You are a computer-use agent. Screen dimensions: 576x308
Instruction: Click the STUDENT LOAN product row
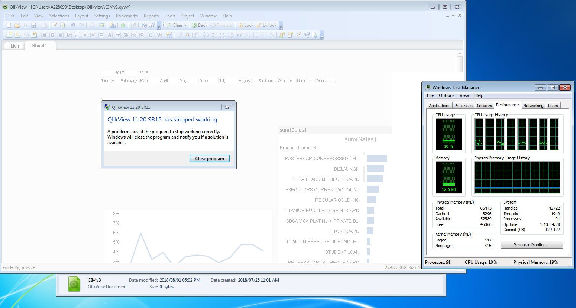coord(342,252)
